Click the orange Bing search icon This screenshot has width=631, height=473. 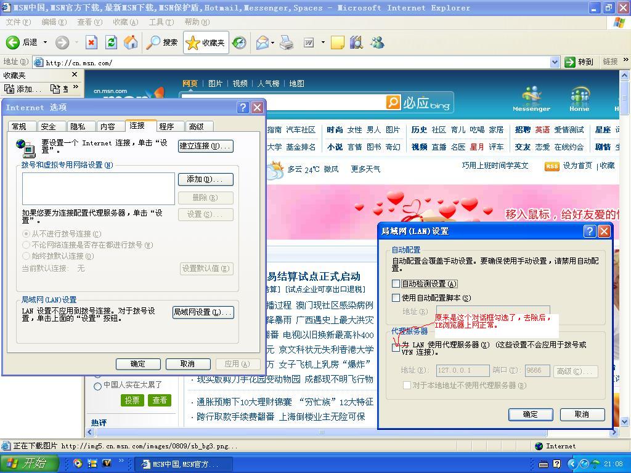(x=393, y=102)
